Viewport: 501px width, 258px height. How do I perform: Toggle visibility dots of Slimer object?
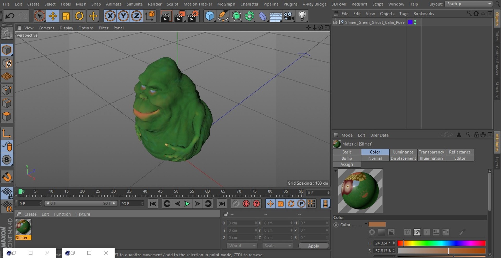coord(415,22)
